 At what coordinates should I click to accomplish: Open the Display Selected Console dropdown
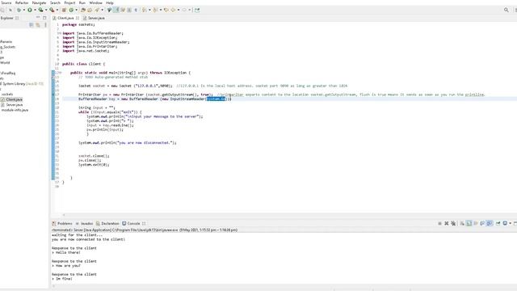[x=510, y=223]
